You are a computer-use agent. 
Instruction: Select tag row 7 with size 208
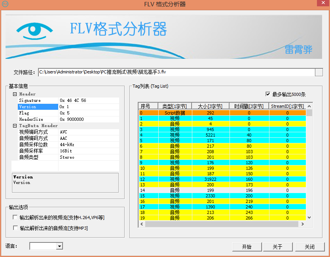coord(222,152)
